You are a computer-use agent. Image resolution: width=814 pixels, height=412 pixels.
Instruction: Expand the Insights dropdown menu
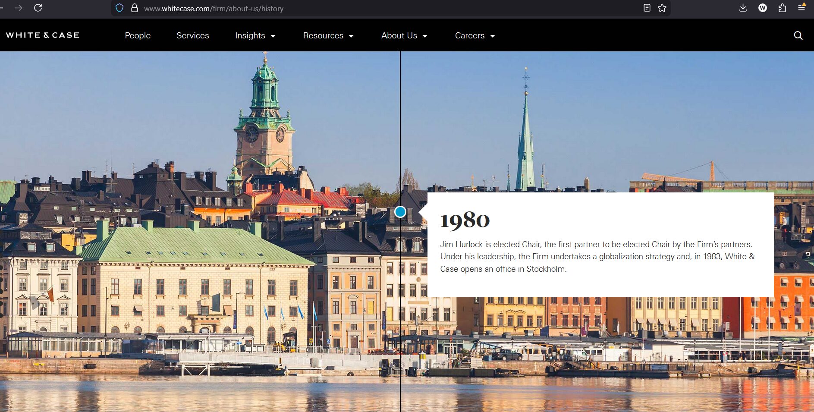point(255,35)
